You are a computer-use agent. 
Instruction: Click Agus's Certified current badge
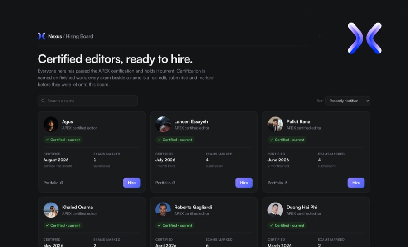coord(63,140)
